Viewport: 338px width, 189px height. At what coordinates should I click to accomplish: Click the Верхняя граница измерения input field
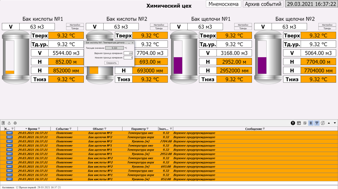point(128,53)
